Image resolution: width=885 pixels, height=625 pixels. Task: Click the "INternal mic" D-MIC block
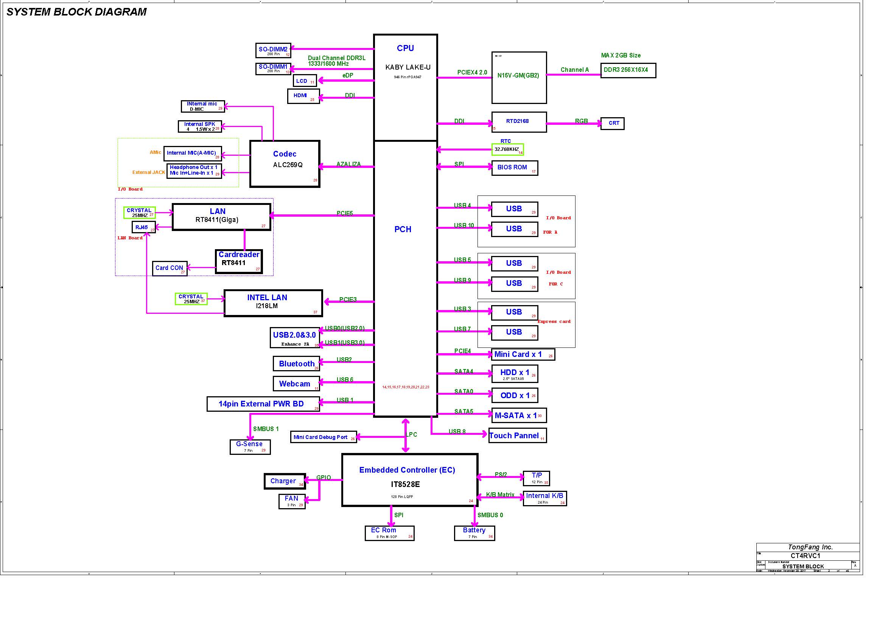coord(203,106)
